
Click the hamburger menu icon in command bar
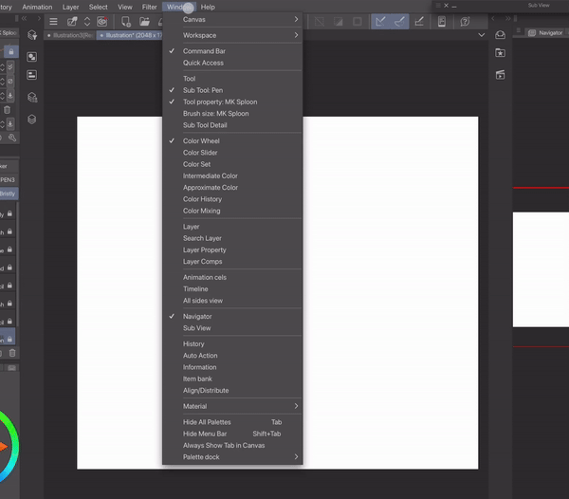53,21
